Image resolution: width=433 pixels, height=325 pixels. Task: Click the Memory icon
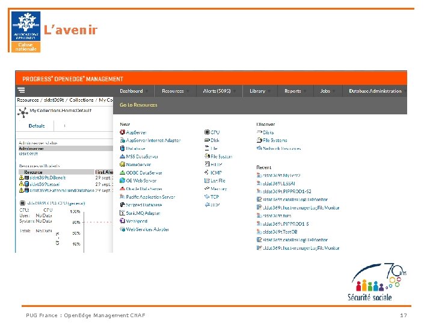(x=207, y=188)
